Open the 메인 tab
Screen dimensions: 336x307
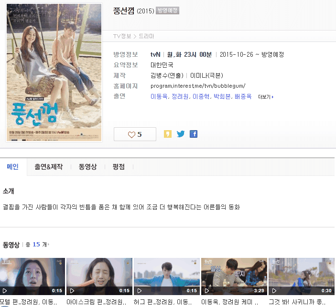(12, 167)
